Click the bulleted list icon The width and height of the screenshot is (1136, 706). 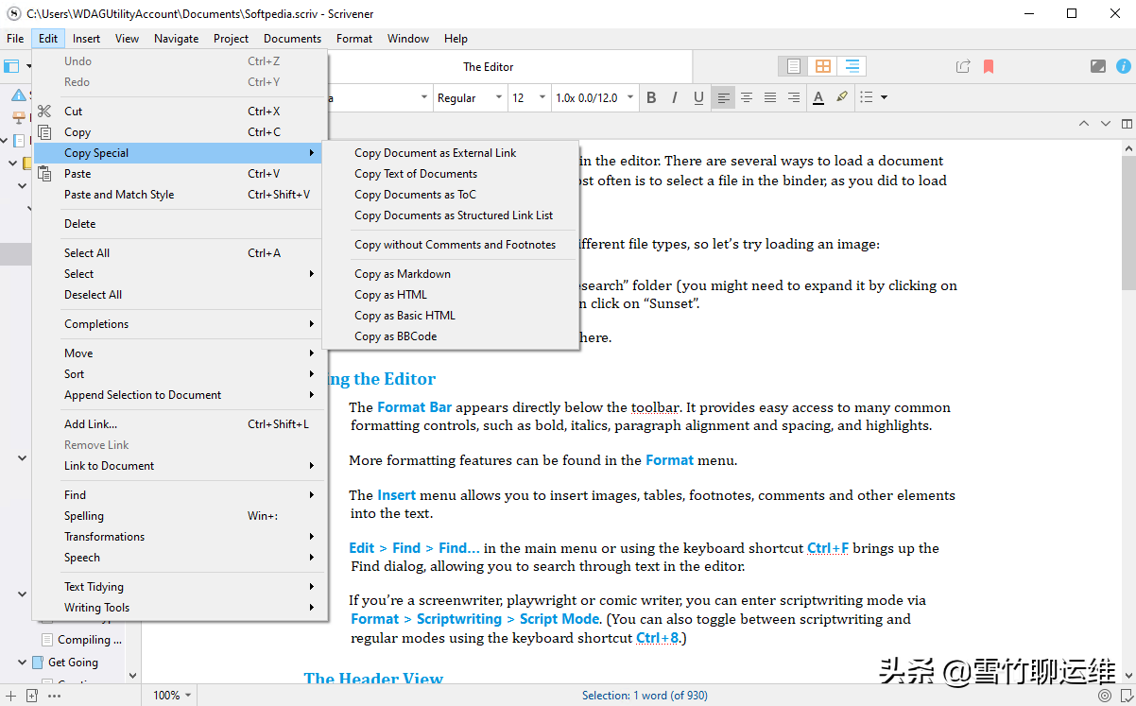pos(867,97)
